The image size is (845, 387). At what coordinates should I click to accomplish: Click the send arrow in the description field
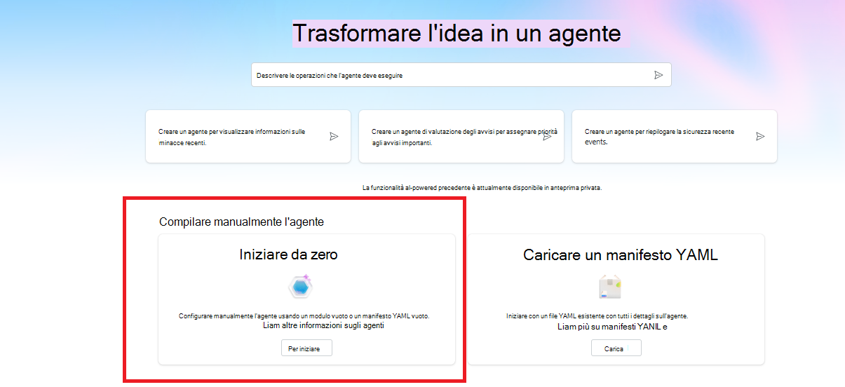(658, 75)
